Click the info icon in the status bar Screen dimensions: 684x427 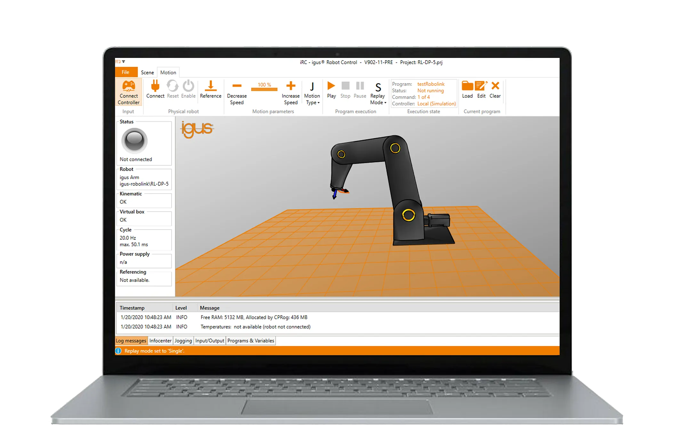pyautogui.click(x=118, y=351)
